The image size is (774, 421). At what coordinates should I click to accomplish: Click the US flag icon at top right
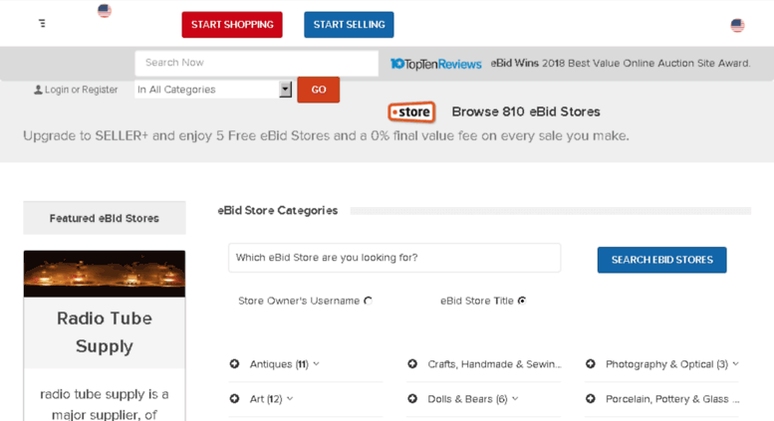(737, 25)
